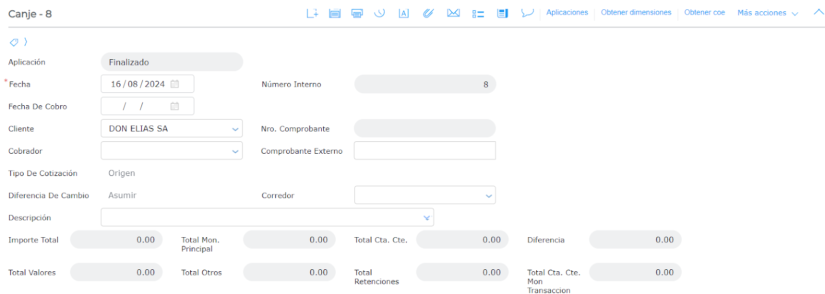Click Obtener coe
Image resolution: width=825 pixels, height=294 pixels.
click(x=704, y=12)
